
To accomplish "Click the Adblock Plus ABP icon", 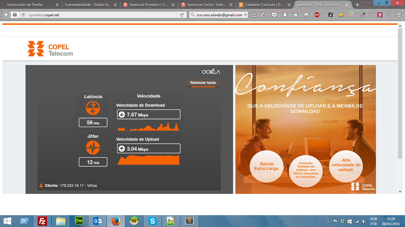I will [x=317, y=15].
